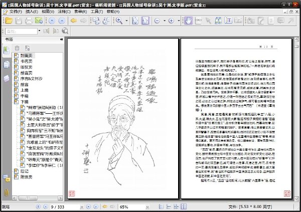Screen dimensions: 301x212
Task: Activate the Hand tool
Action: pyautogui.click(x=188, y=21)
